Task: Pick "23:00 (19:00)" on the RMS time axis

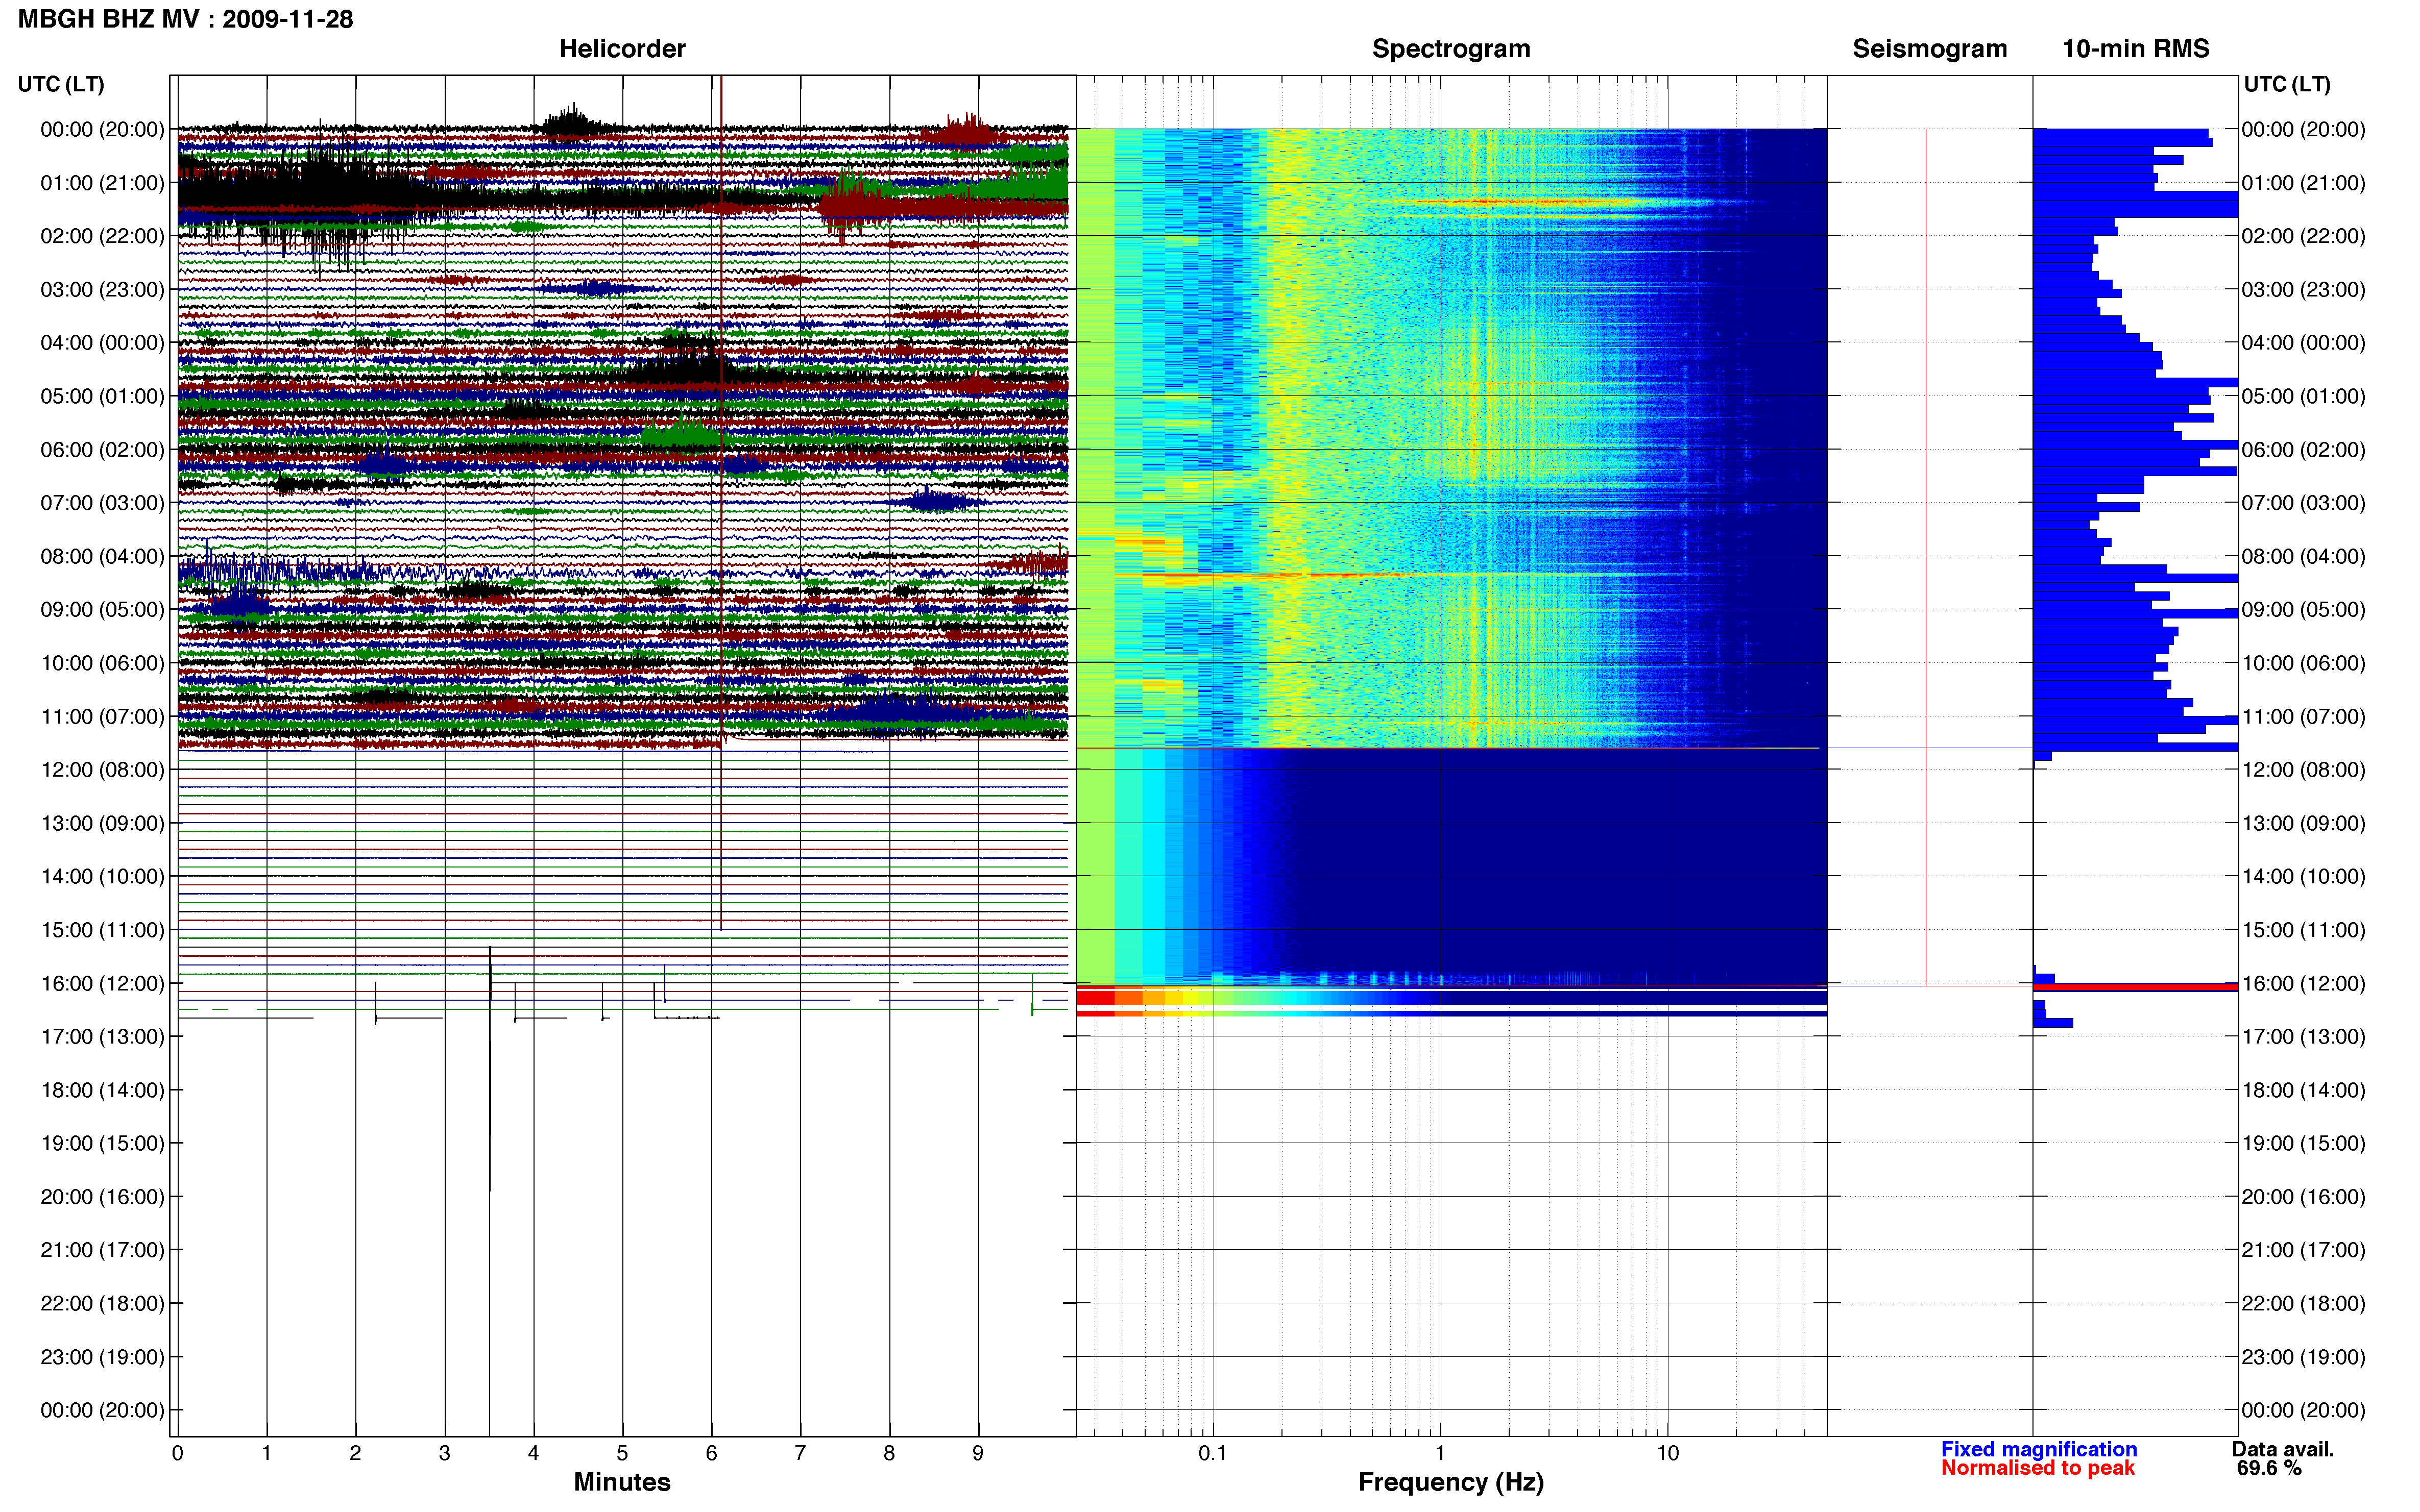Action: point(2303,1357)
